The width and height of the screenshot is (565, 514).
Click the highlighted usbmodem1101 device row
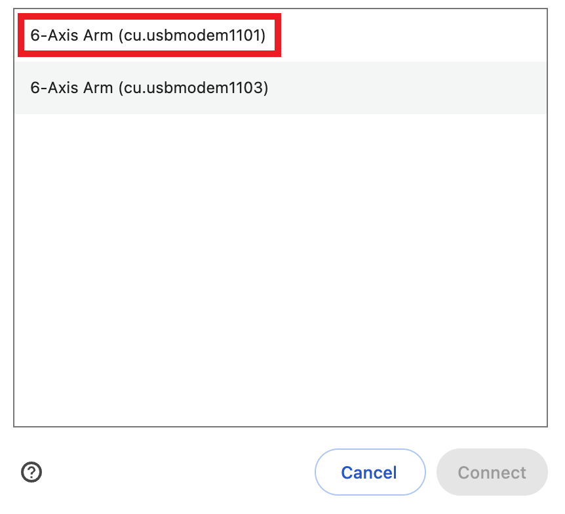tap(148, 35)
